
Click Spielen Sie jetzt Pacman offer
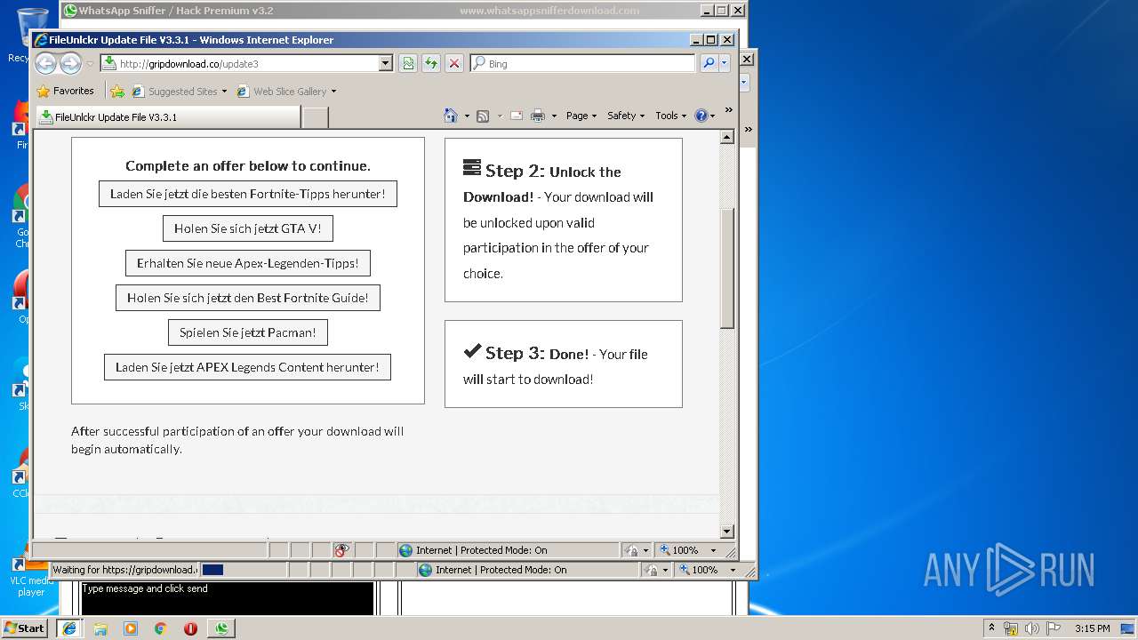pos(248,332)
